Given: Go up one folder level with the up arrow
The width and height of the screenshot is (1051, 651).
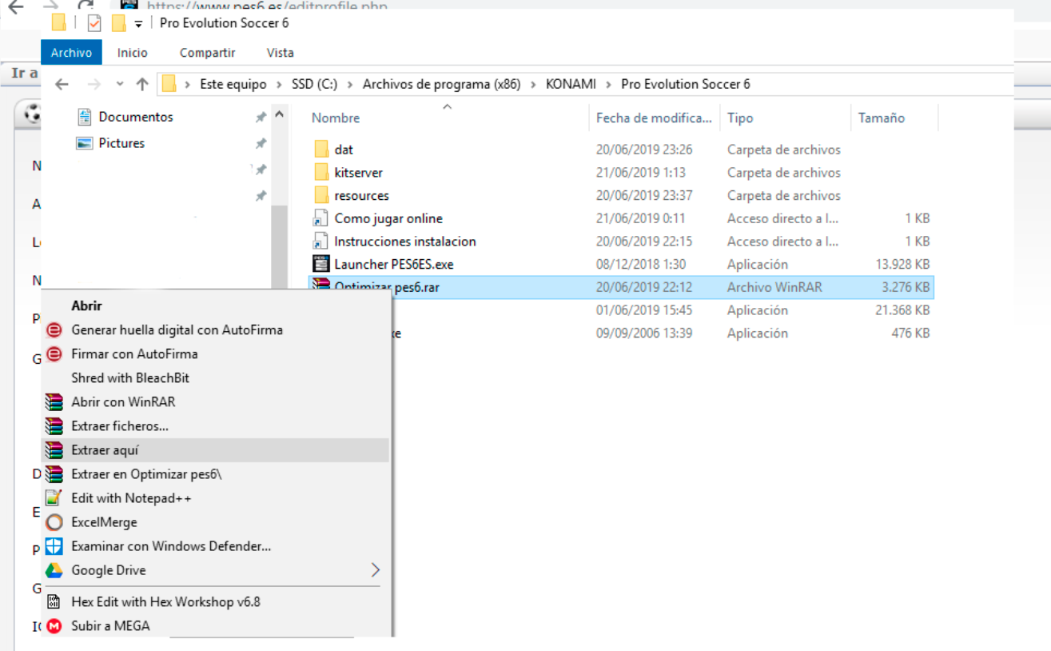Looking at the screenshot, I should (142, 84).
